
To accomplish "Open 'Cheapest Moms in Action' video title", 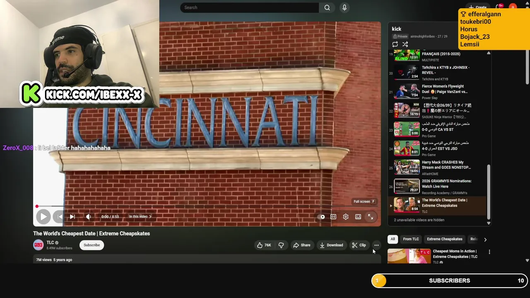I will tap(455, 254).
